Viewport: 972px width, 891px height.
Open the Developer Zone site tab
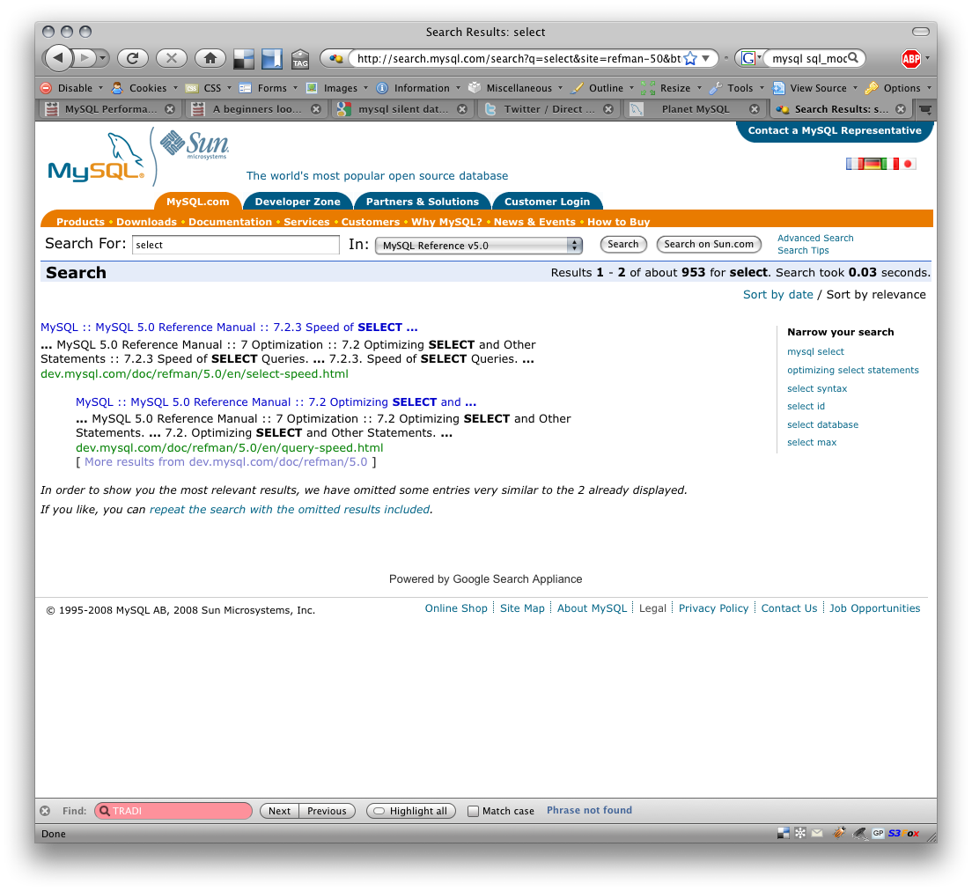pos(298,202)
